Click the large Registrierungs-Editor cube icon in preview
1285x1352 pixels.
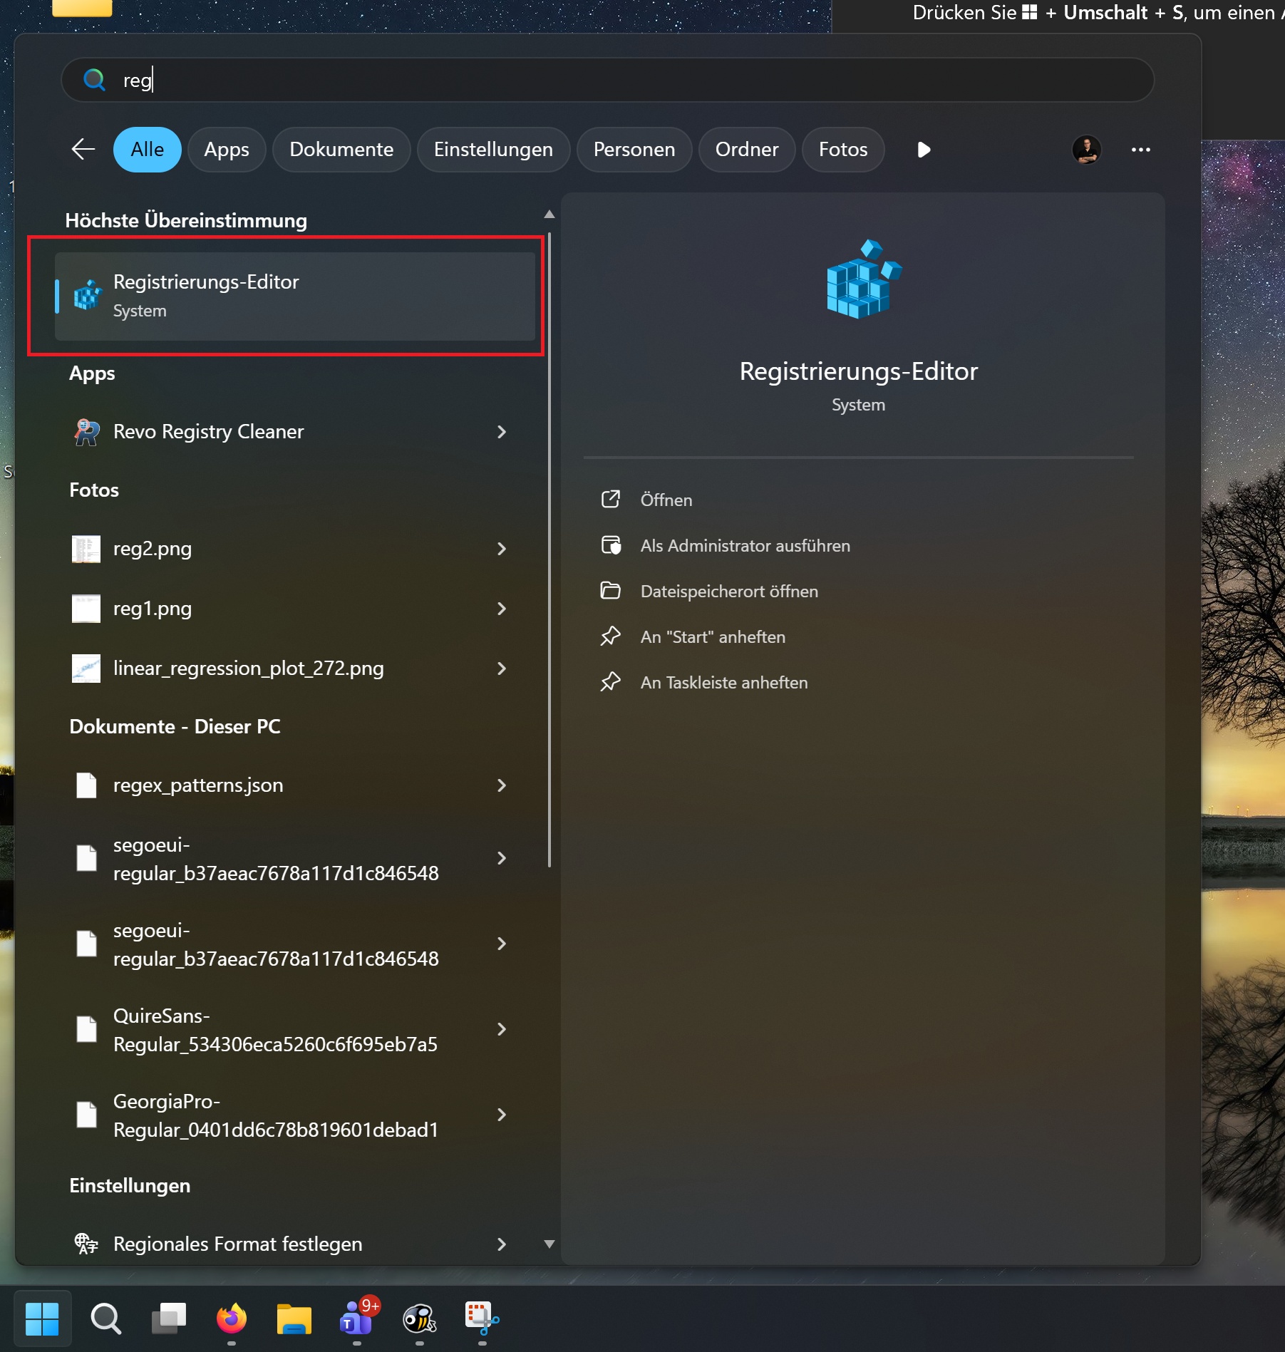point(864,279)
